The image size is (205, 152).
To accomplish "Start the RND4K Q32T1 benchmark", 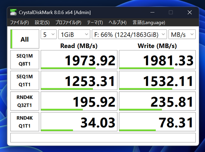I will pyautogui.click(x=25, y=101).
